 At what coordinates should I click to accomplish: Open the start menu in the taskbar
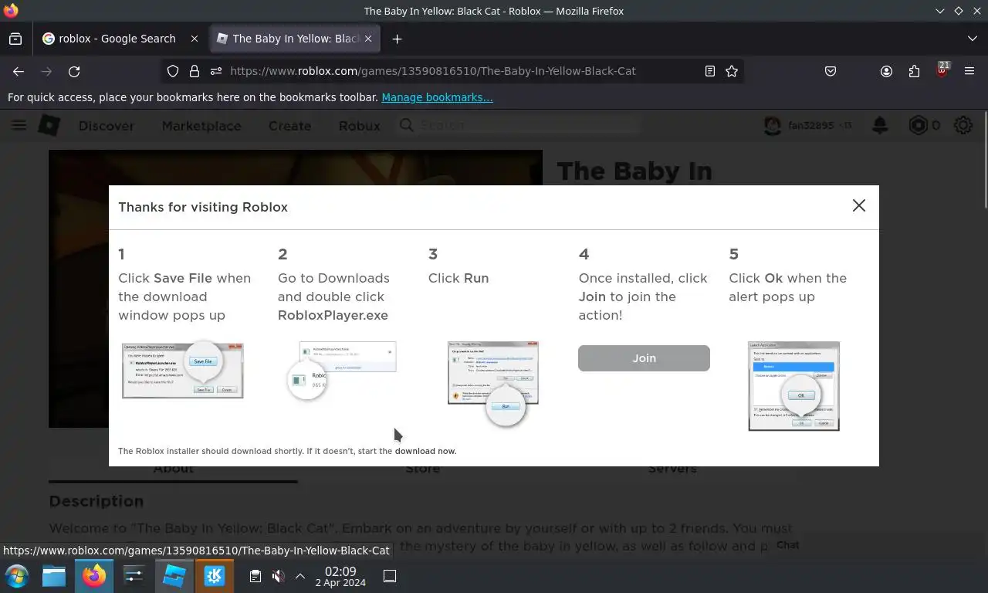click(x=16, y=576)
